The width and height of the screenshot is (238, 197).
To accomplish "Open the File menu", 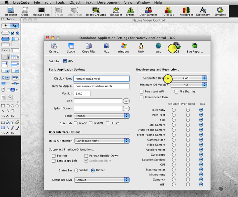I will [x=37, y=2].
